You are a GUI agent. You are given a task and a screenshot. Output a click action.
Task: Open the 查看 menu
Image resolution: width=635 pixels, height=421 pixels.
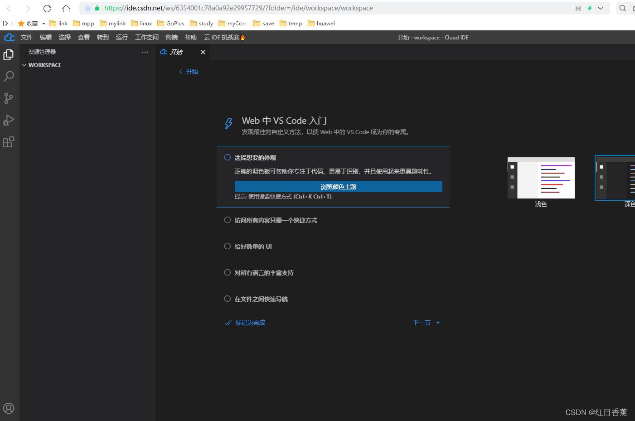point(84,37)
